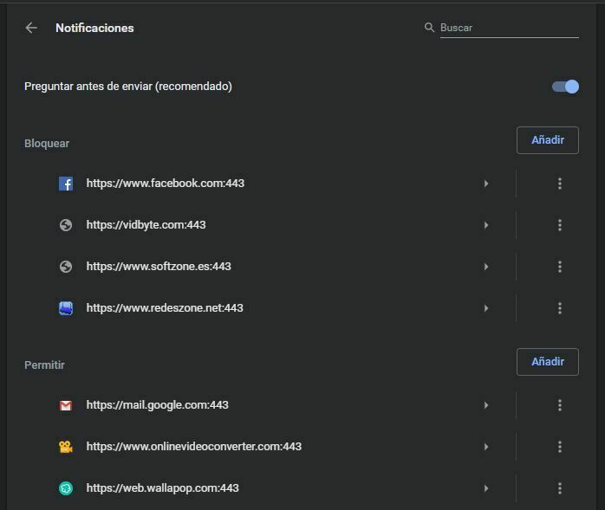This screenshot has width=605, height=510.
Task: Open three-dot menu for softzone.es
Action: pos(559,267)
